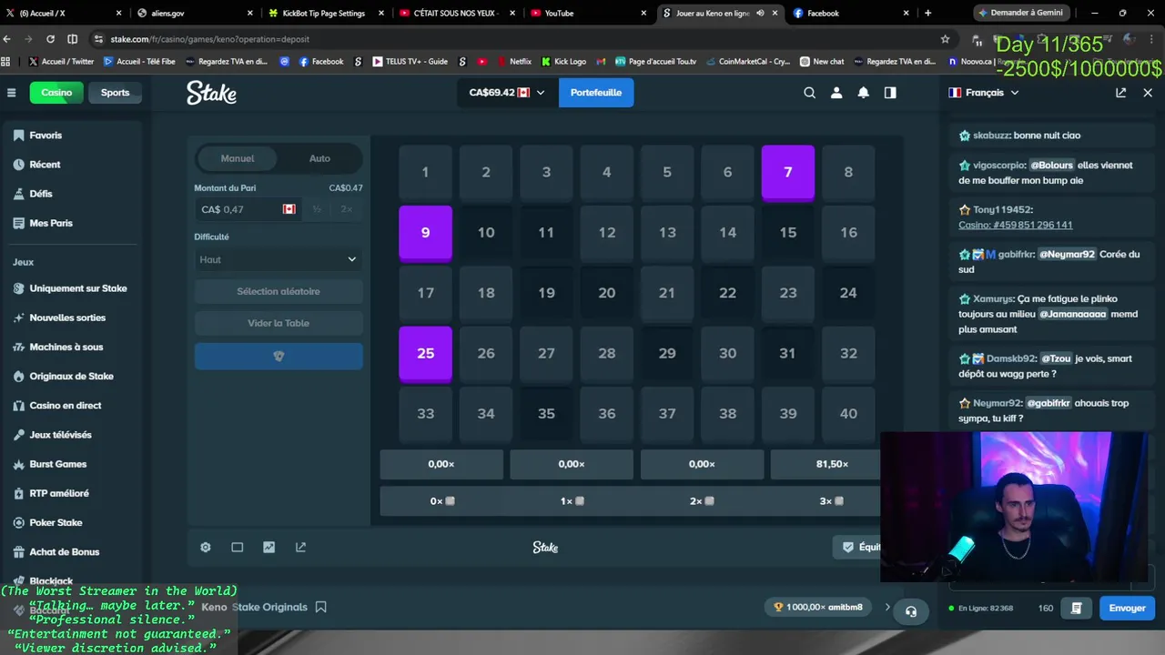1165x655 pixels.
Task: Click the Stake logo in header
Action: (211, 93)
